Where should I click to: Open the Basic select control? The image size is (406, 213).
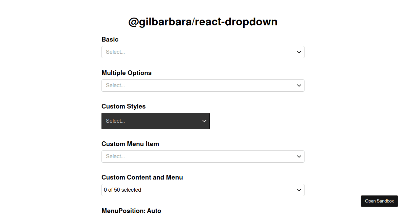click(x=203, y=52)
